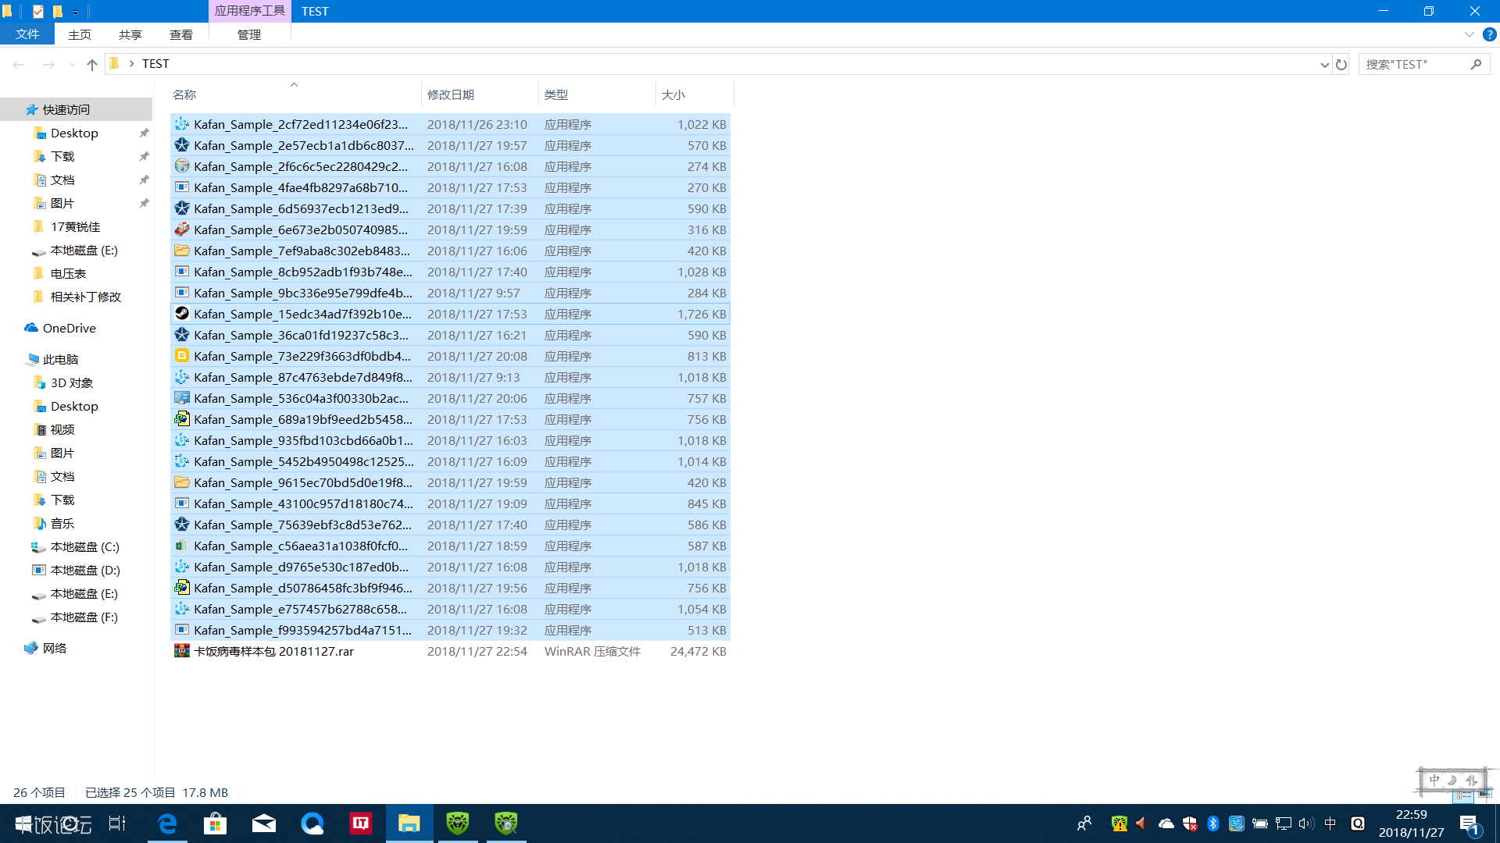The height and width of the screenshot is (843, 1500).
Task: Click File Explorer taskbar icon
Action: (409, 823)
